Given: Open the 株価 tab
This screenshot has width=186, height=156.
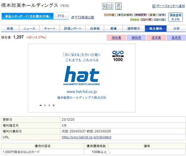Looking at the screenshot, I should 10,29.
